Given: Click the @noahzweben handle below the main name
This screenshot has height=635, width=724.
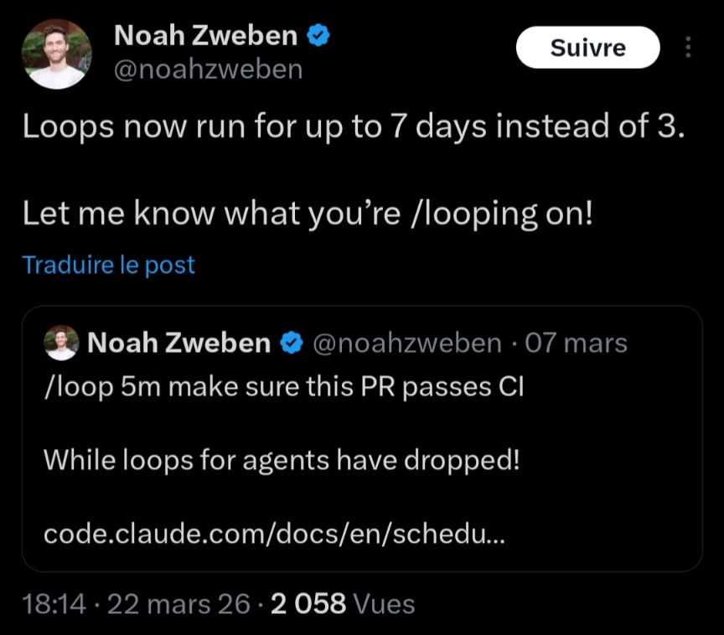Looking at the screenshot, I should (208, 69).
